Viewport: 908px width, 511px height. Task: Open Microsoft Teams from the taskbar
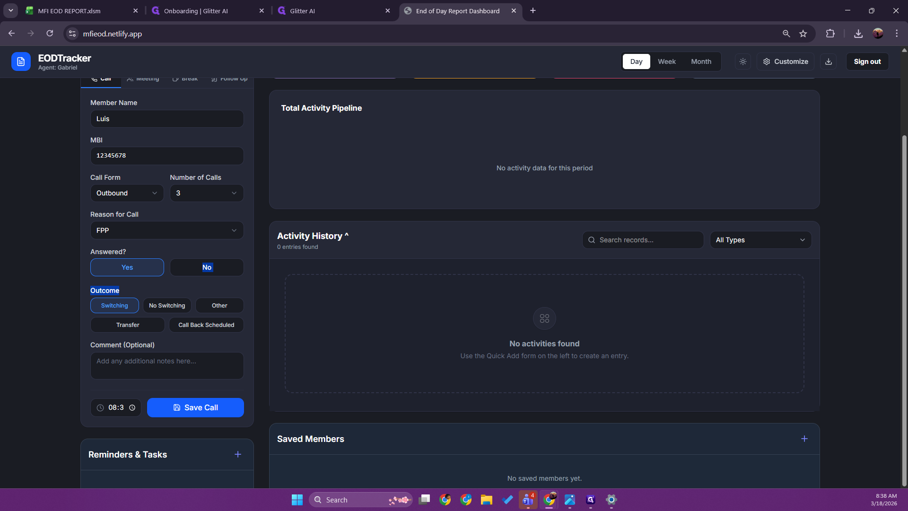point(528,500)
